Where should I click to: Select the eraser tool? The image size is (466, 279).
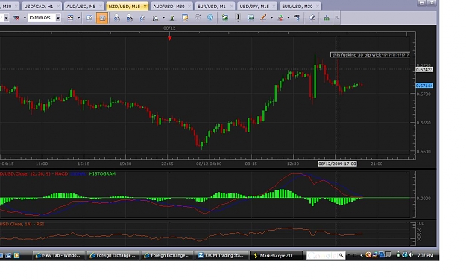(x=312, y=18)
